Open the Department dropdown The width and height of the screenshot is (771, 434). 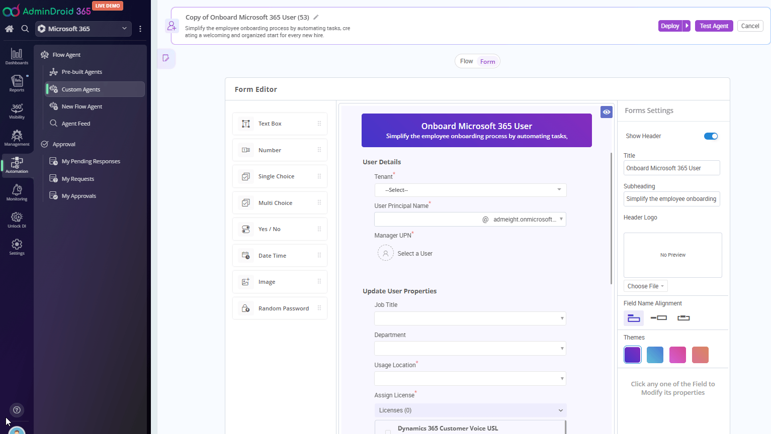[x=470, y=349]
